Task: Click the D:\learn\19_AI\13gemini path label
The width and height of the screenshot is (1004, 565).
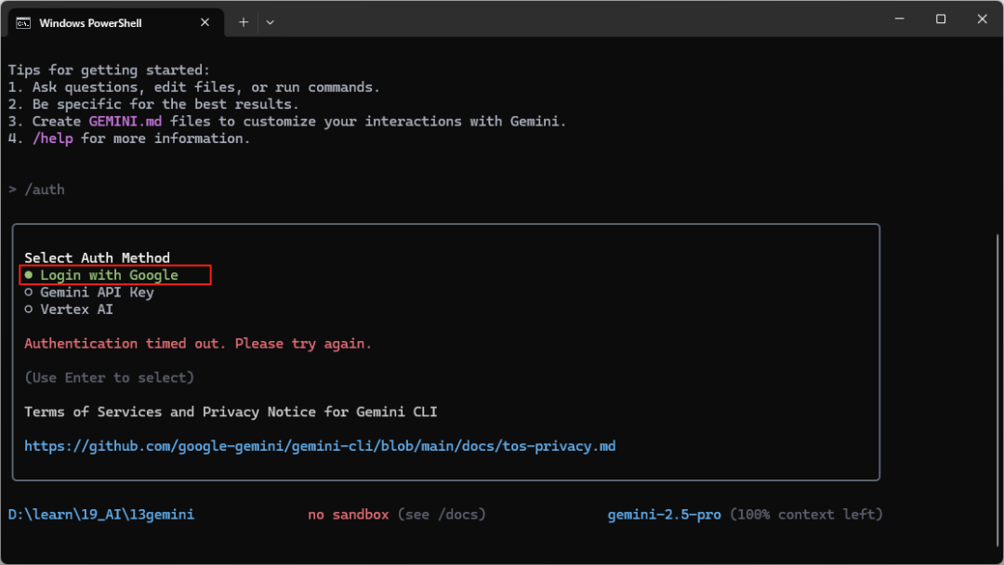Action: (101, 512)
